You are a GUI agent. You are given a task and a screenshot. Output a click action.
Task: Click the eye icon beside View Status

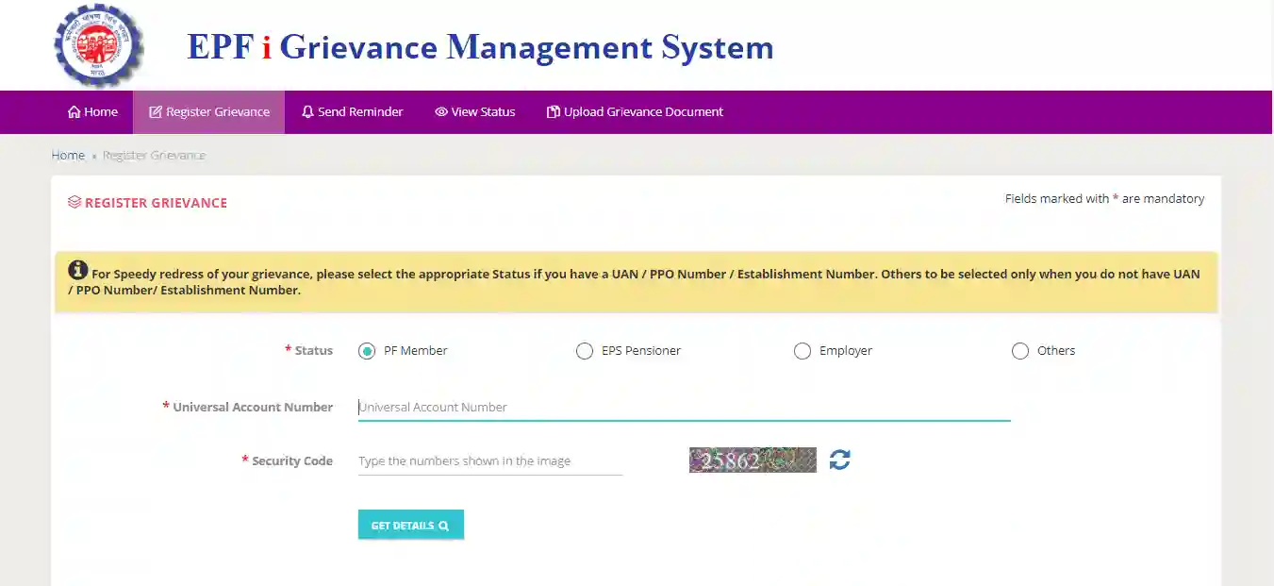point(441,111)
